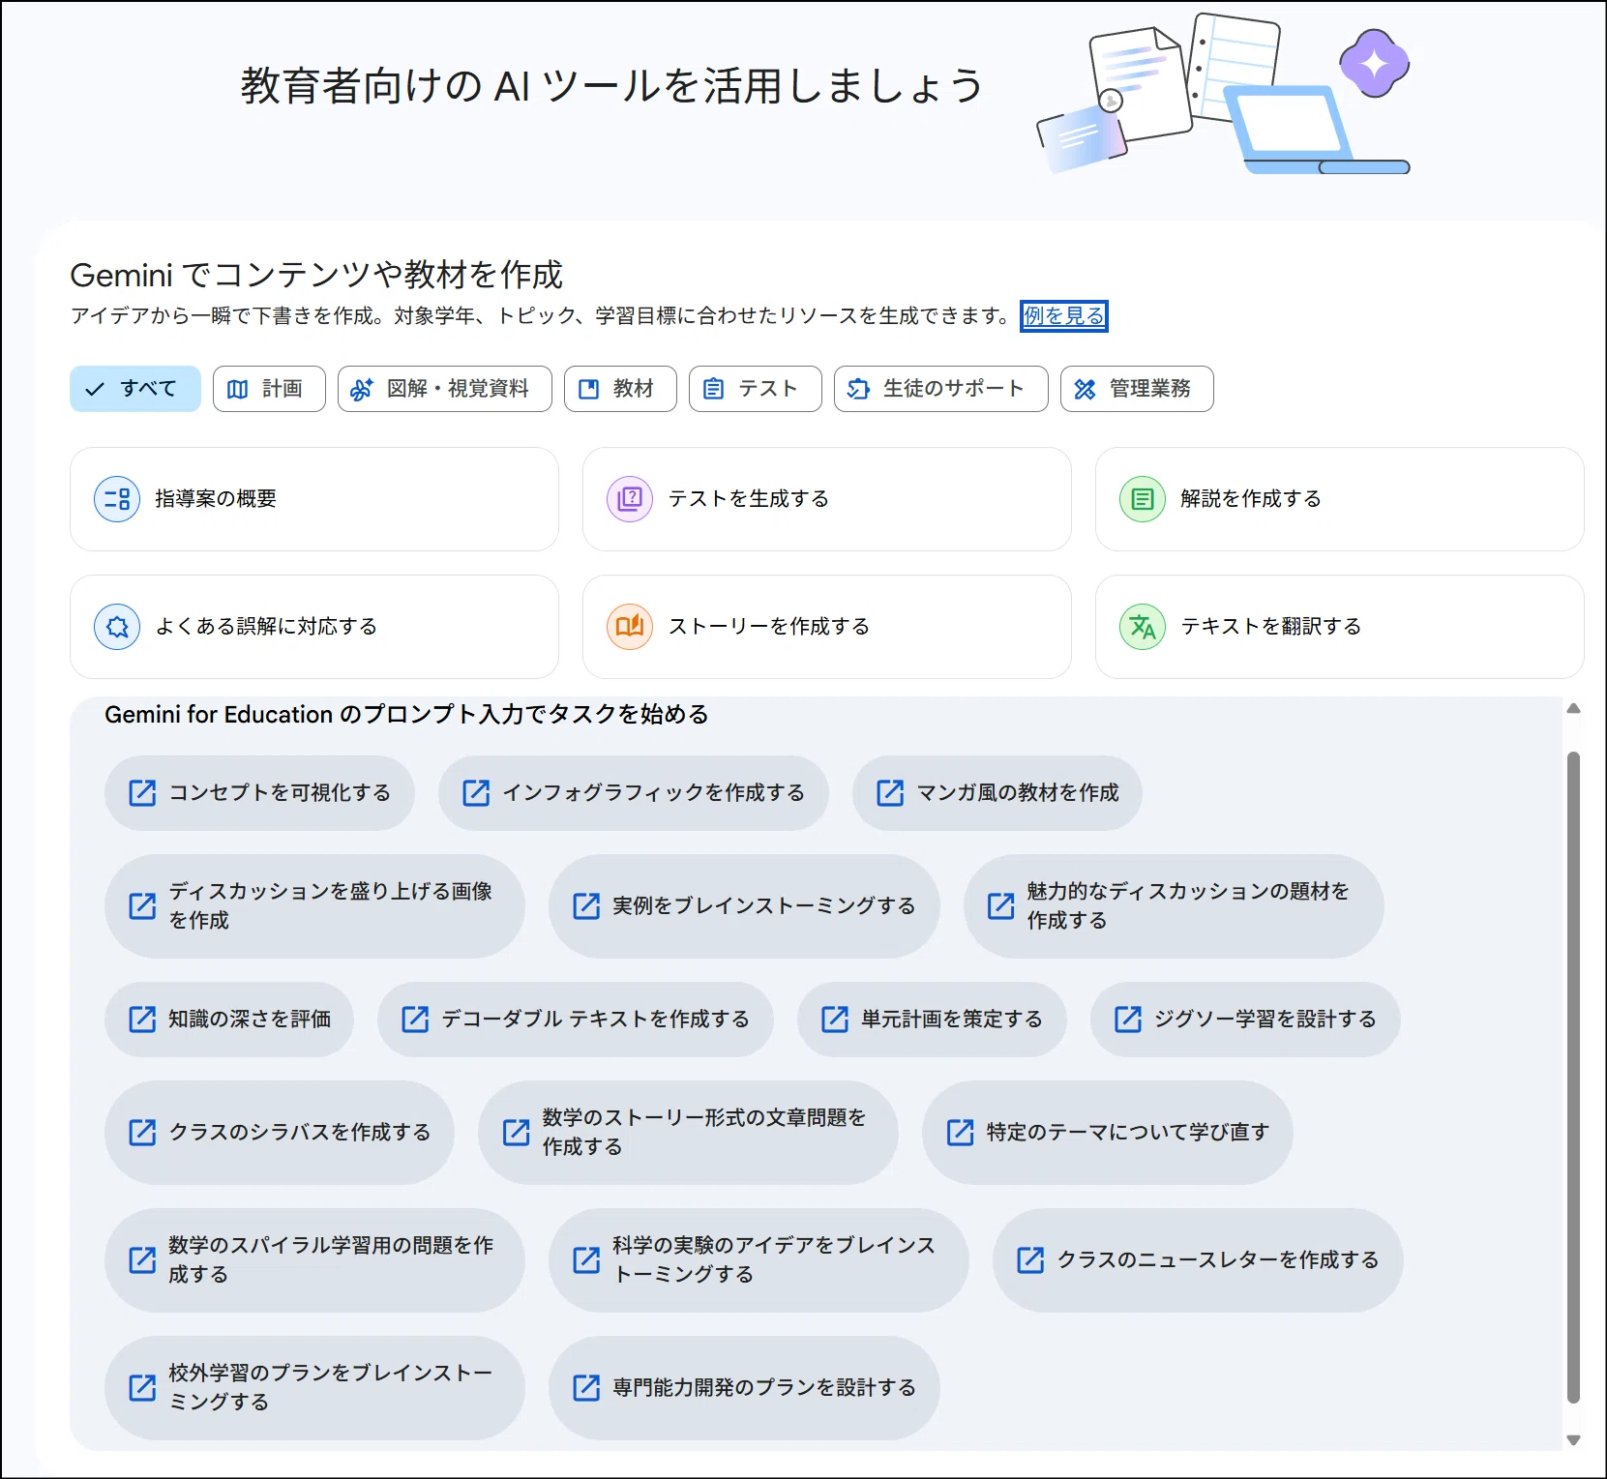The image size is (1607, 1479).
Task: Open the テストを生成する card
Action: click(x=827, y=499)
